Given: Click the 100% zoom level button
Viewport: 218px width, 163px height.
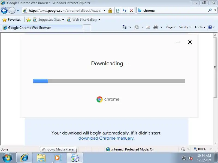Looking at the screenshot, I should tap(200, 149).
